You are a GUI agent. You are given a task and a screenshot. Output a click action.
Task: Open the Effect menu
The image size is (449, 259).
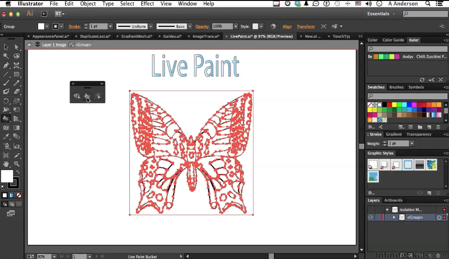coord(147,4)
